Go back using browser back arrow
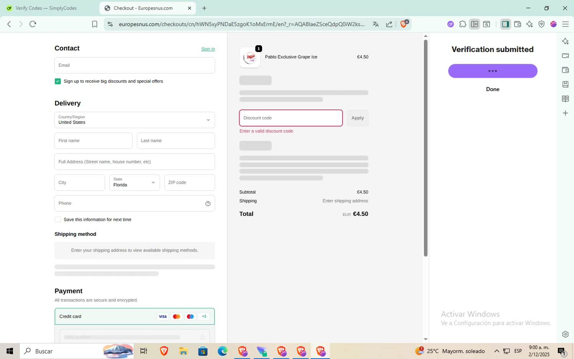 [9, 24]
